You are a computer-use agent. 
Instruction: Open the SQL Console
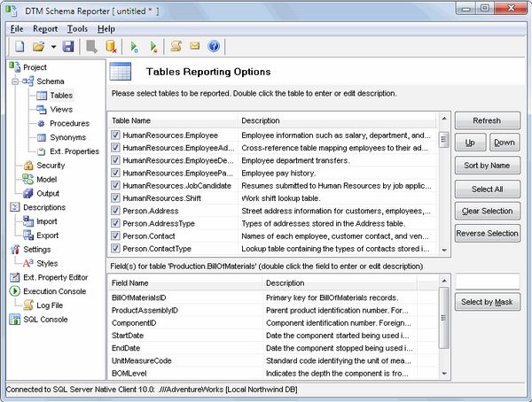tap(45, 320)
